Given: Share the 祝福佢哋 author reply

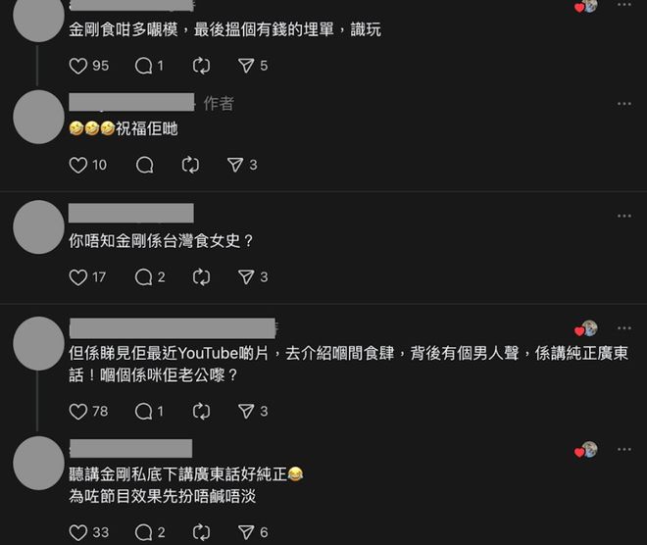Looking at the screenshot, I should coord(235,165).
